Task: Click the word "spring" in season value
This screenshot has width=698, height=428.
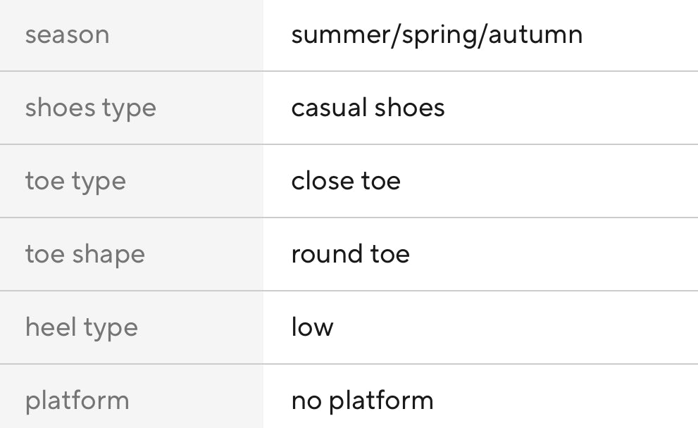Action: pyautogui.click(x=440, y=36)
